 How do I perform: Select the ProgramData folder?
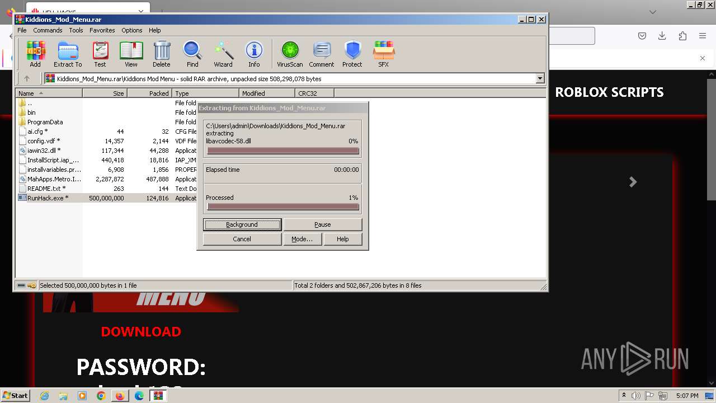pos(45,122)
